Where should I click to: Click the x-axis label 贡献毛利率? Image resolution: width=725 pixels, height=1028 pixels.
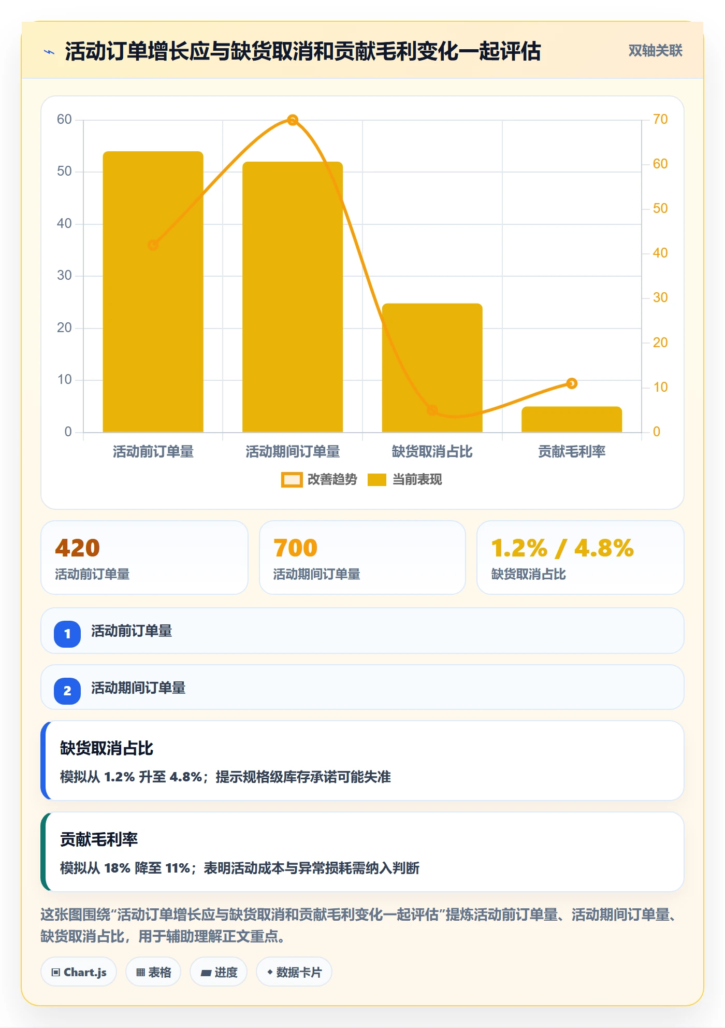click(572, 452)
